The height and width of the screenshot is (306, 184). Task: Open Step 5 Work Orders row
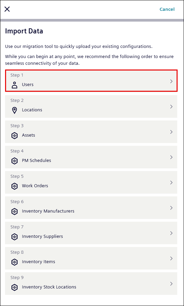pyautogui.click(x=91, y=182)
